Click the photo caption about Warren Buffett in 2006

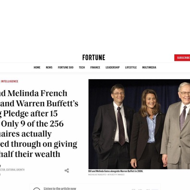(116, 171)
